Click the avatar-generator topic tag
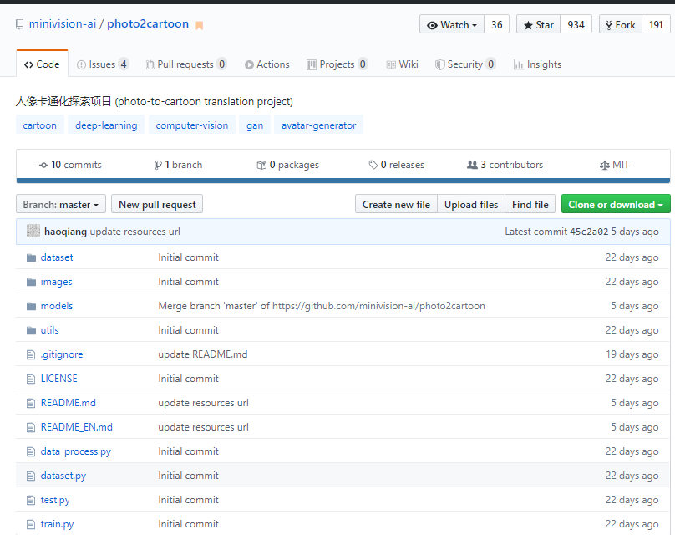 pyautogui.click(x=318, y=125)
